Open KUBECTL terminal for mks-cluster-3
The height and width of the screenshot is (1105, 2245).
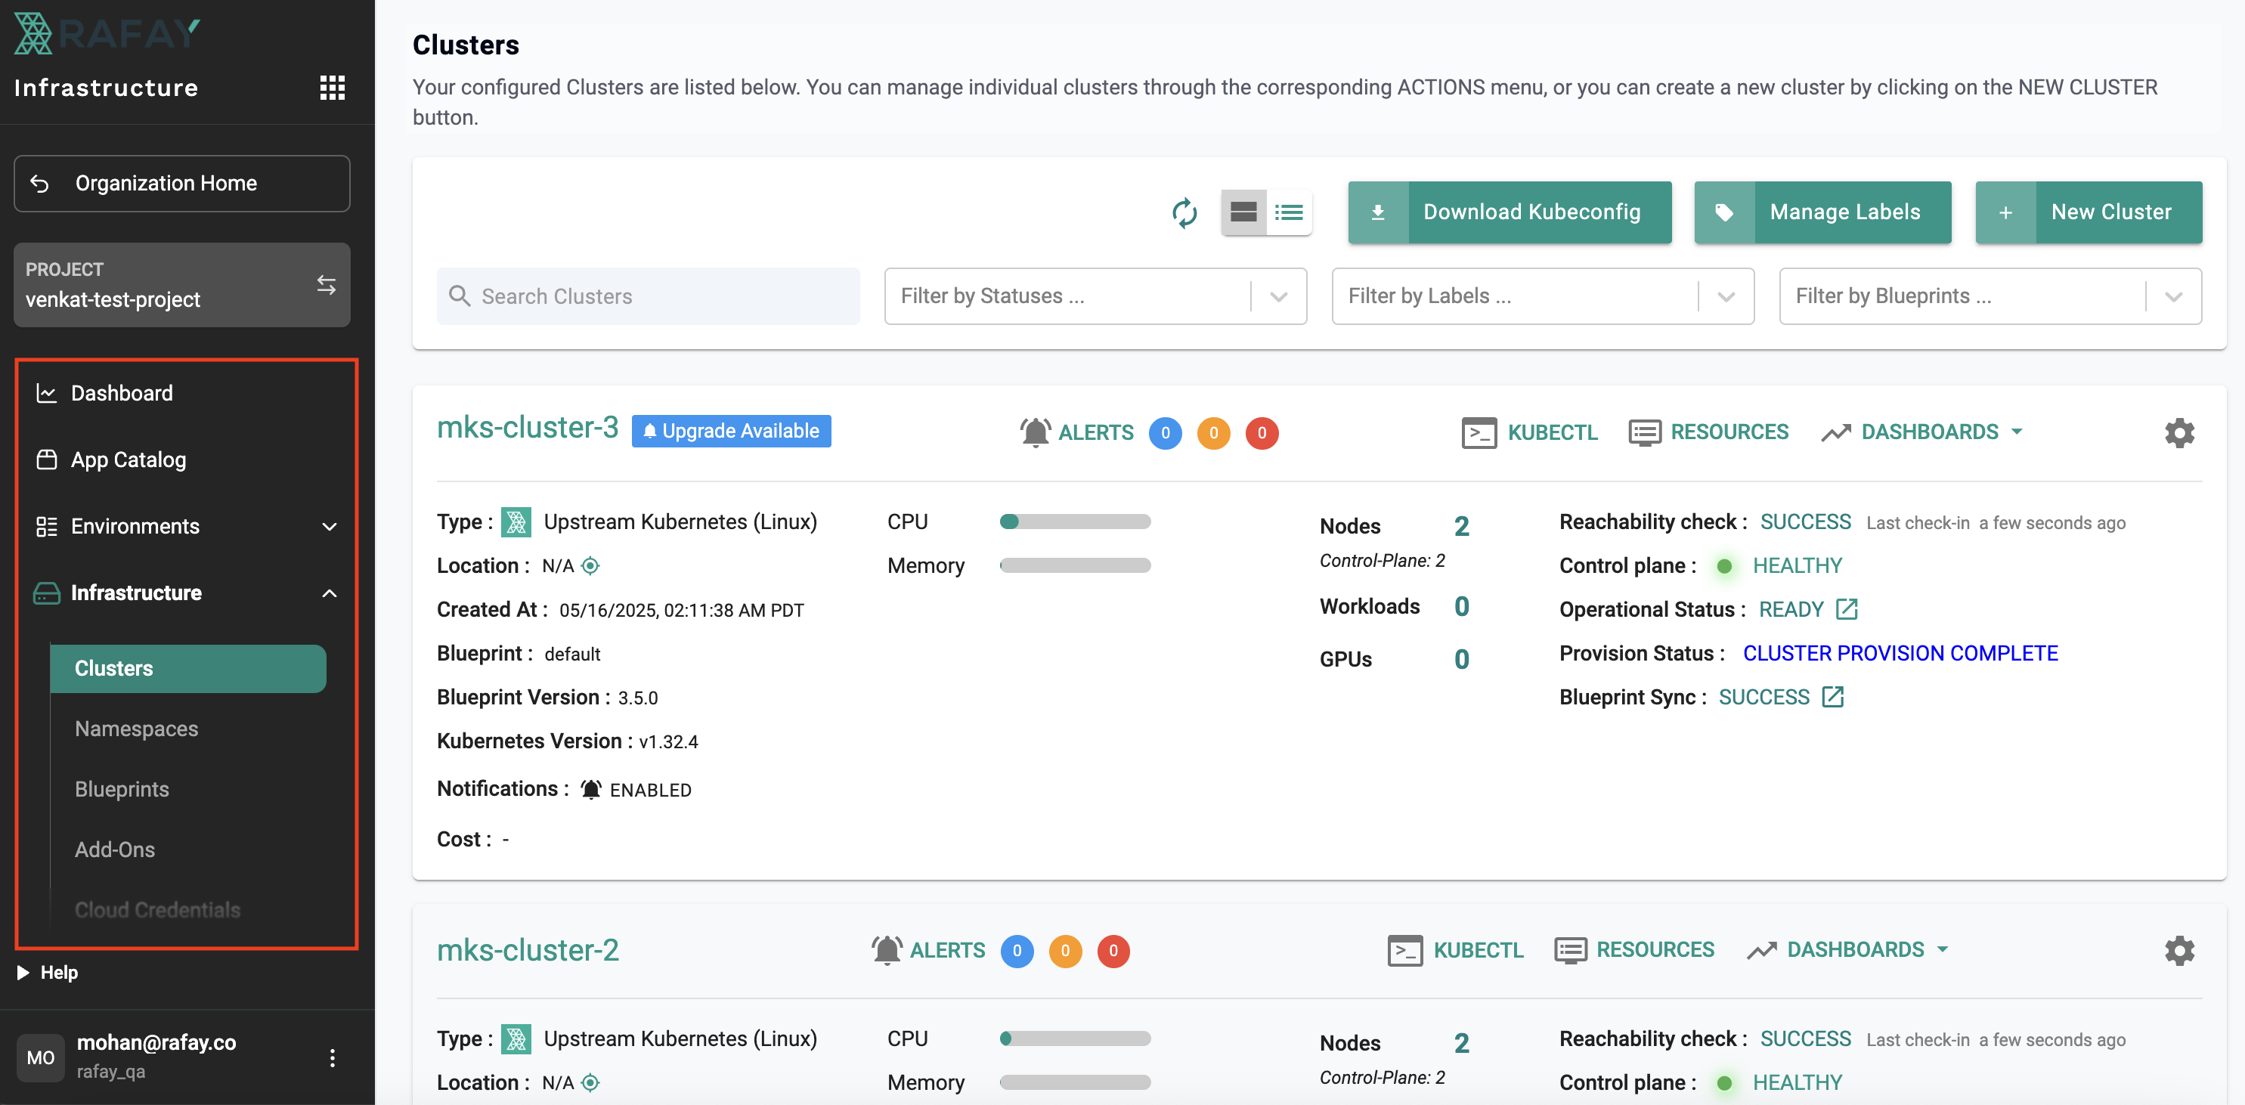(x=1529, y=432)
